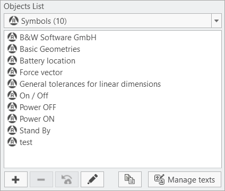Click the symbol icon beside Battery location
The width and height of the screenshot is (225, 191).
coord(12,60)
